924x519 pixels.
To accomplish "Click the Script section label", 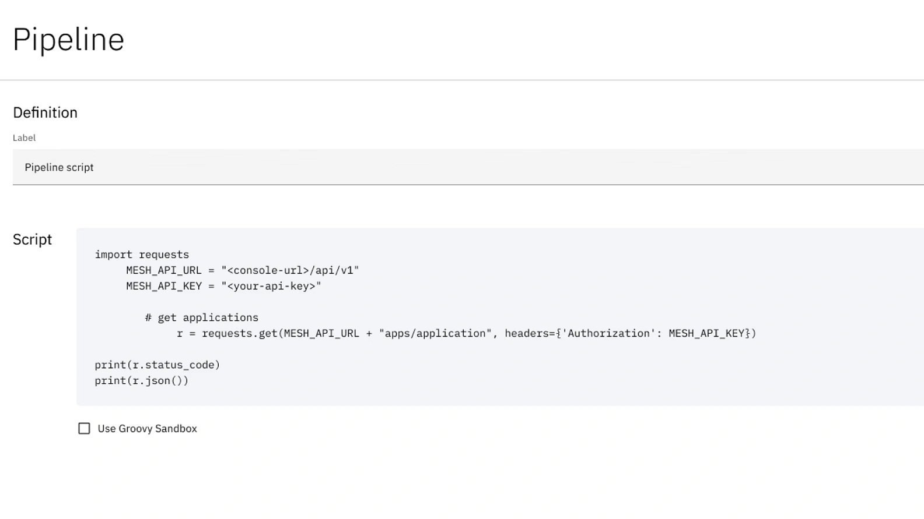I will coord(32,239).
